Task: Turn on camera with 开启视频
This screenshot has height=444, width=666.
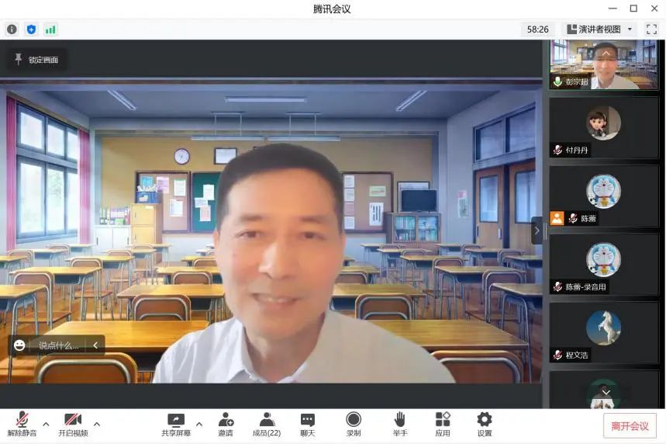Action: click(73, 424)
